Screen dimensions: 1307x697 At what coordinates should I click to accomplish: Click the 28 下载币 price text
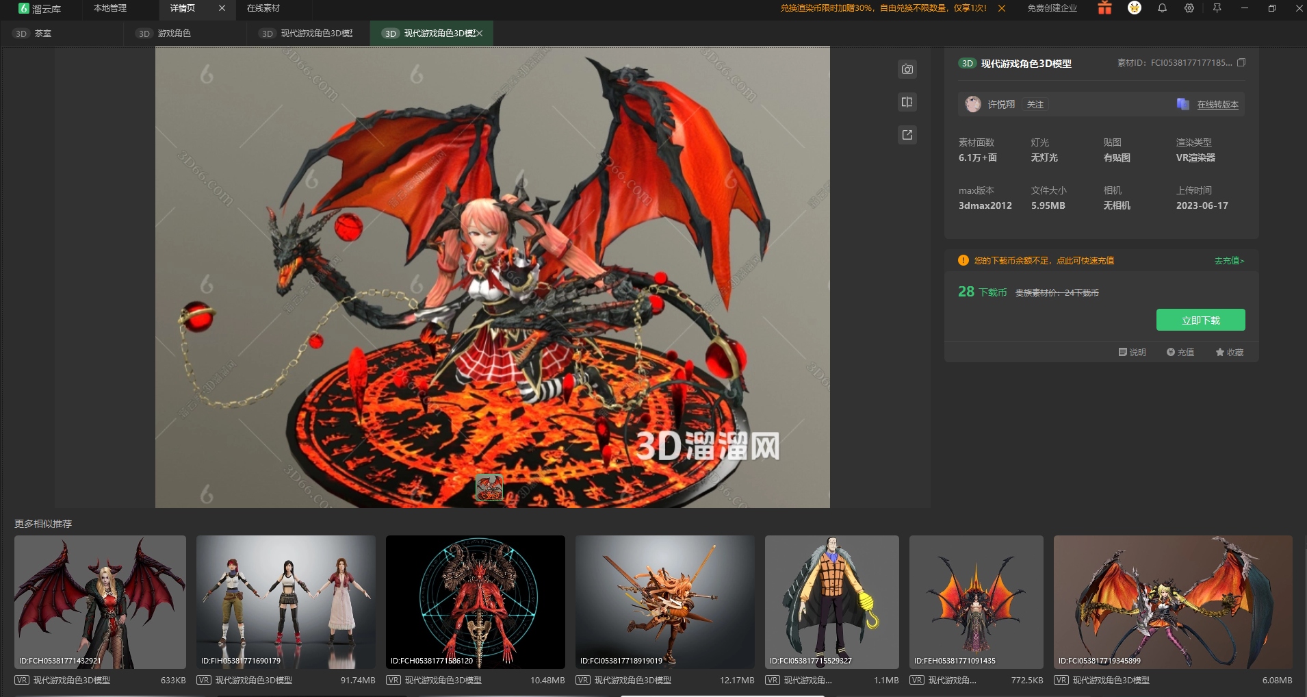[x=983, y=292]
